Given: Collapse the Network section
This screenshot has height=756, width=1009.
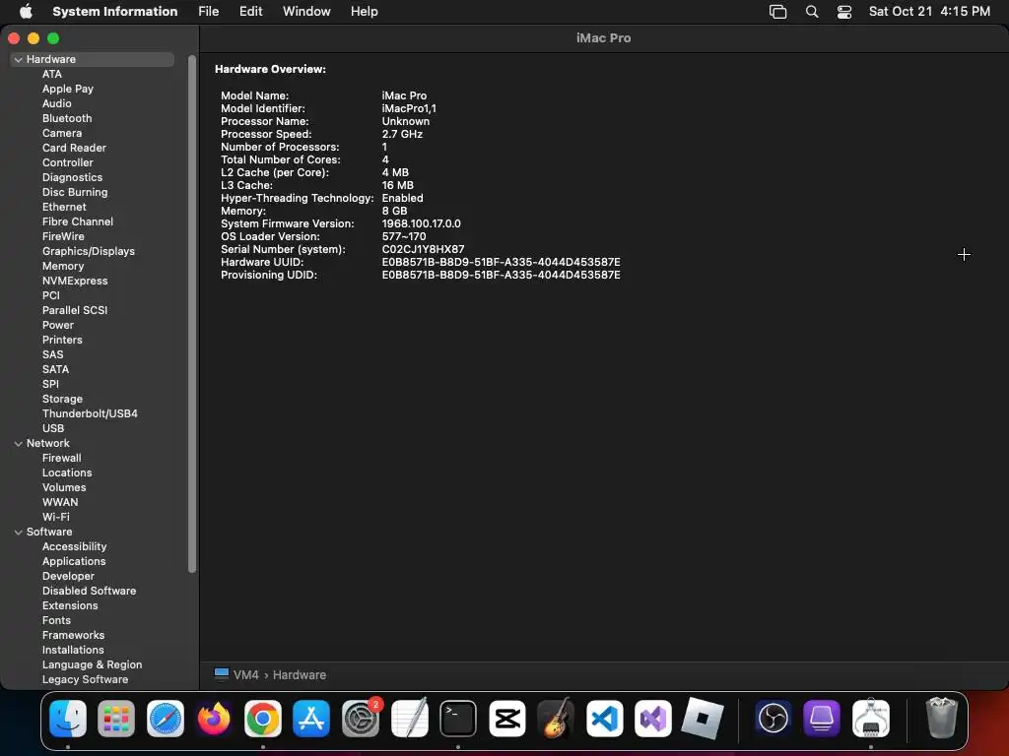Looking at the screenshot, I should coord(18,444).
